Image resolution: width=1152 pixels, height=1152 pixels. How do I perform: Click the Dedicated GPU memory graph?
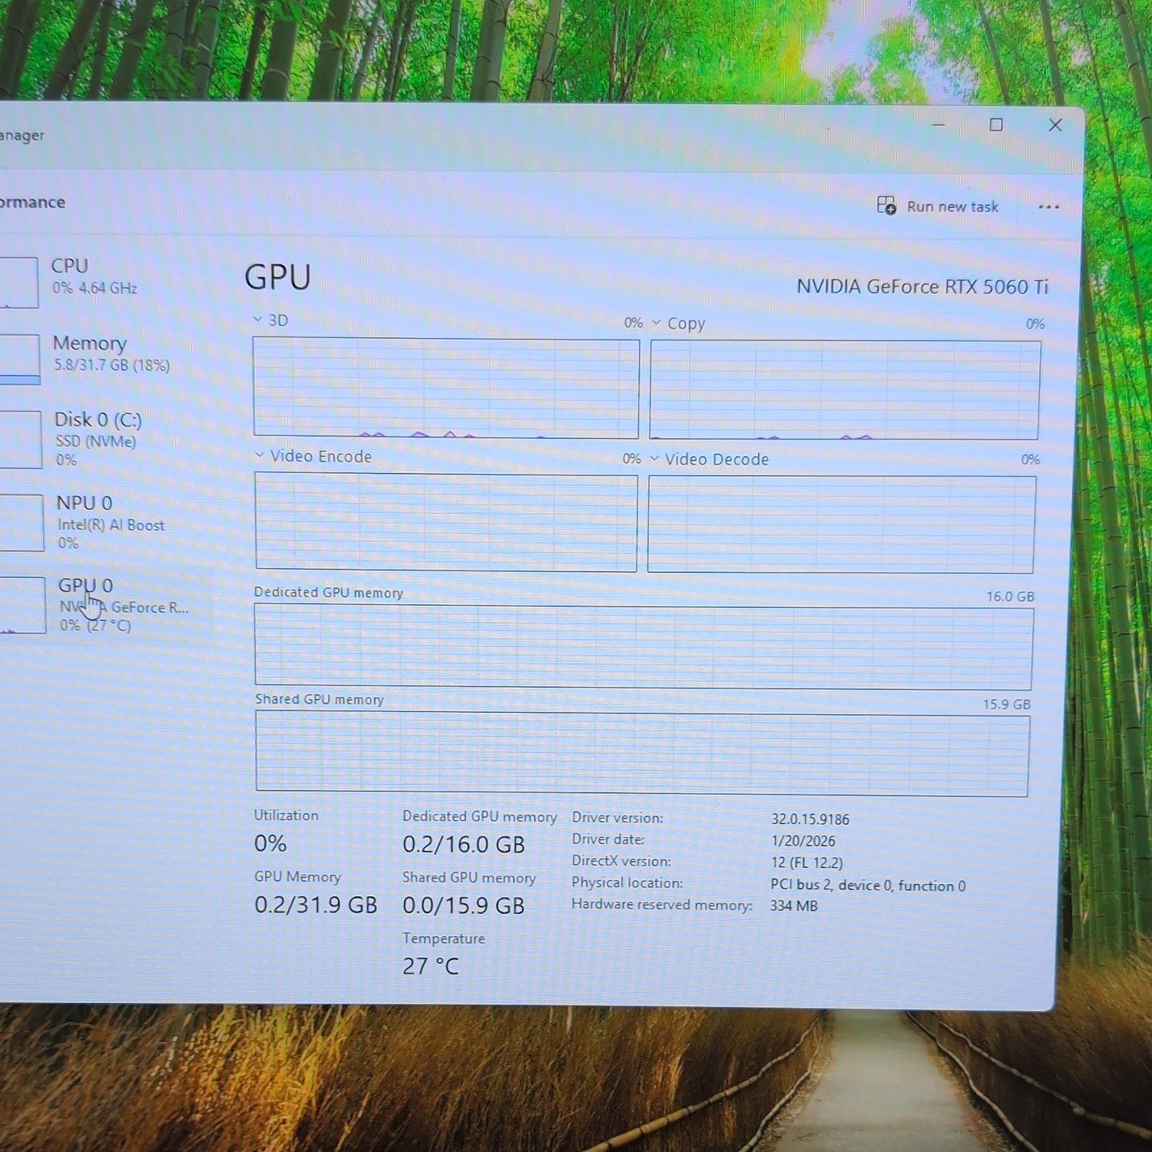pos(644,647)
